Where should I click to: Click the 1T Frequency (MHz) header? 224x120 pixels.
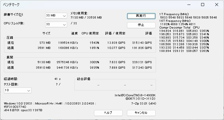(174, 14)
